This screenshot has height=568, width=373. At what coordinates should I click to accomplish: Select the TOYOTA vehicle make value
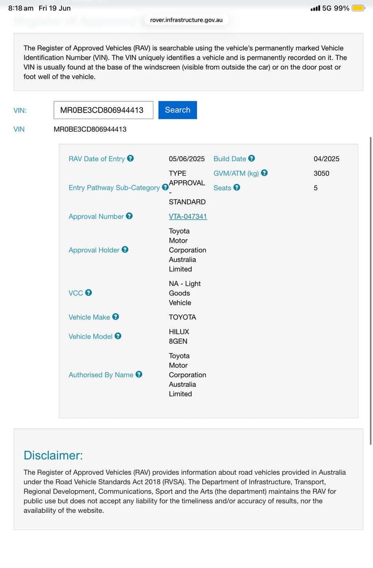point(182,317)
